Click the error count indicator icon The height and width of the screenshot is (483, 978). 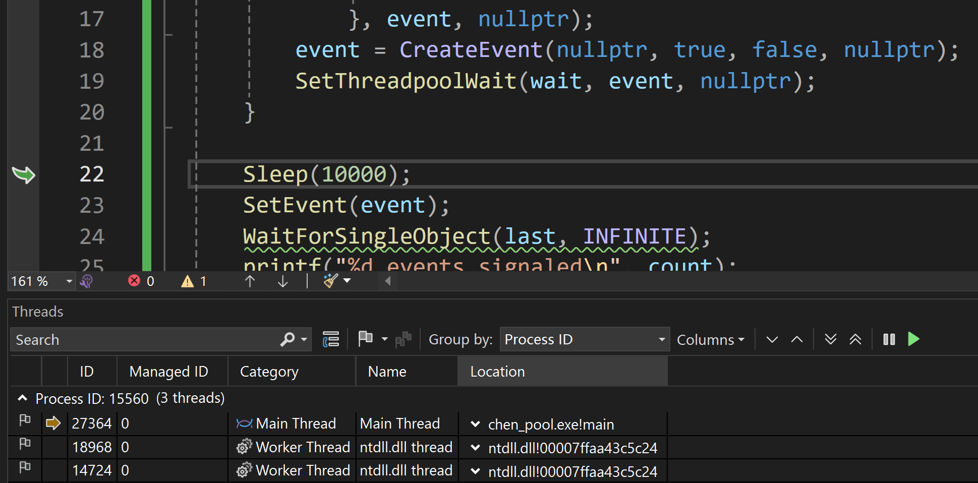pos(134,281)
